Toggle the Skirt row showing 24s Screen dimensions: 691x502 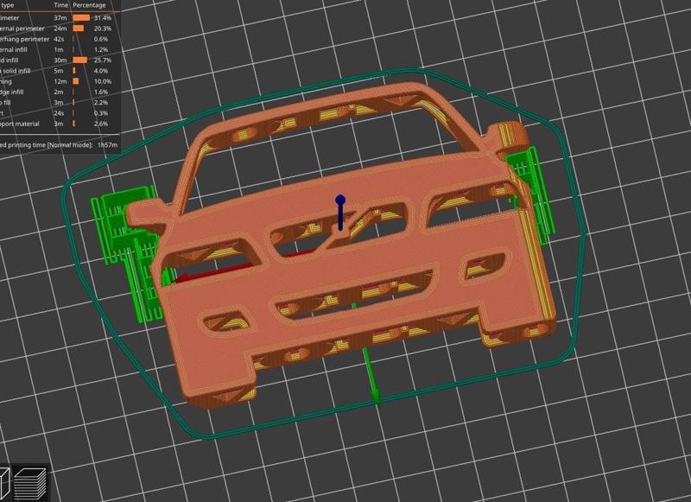58,113
